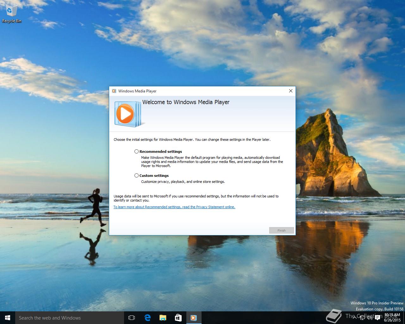
Task: Click the volume speaker tray icon
Action: coord(370,318)
